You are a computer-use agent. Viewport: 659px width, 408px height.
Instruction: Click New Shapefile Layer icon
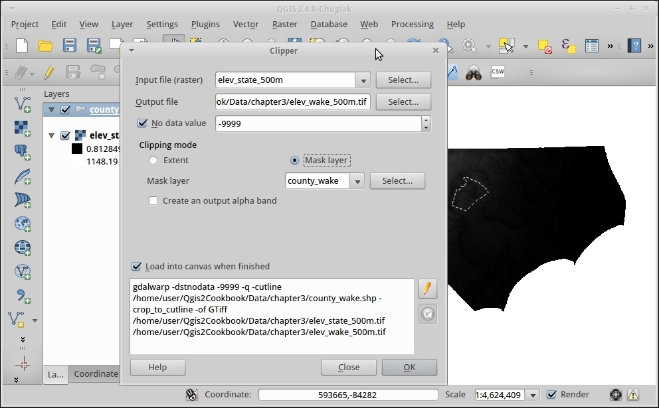[x=17, y=320]
